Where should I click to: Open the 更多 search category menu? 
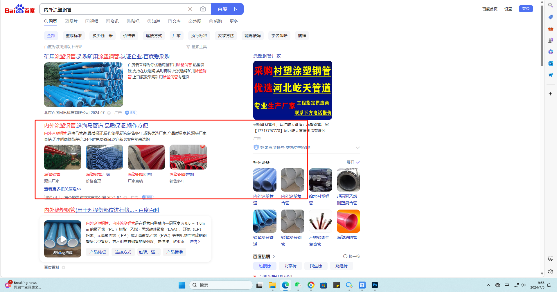[234, 21]
